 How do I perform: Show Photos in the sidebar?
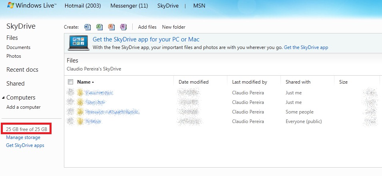click(x=14, y=56)
